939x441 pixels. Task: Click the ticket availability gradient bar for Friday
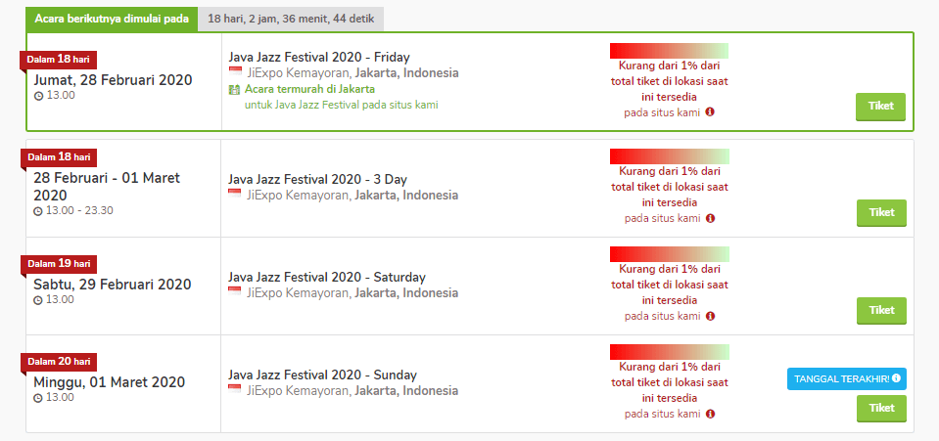(670, 50)
